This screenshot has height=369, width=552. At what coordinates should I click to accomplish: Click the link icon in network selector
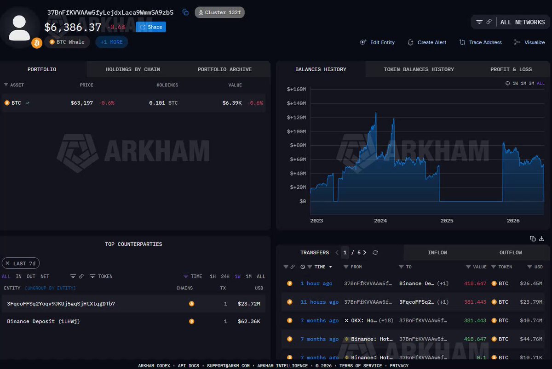click(489, 22)
